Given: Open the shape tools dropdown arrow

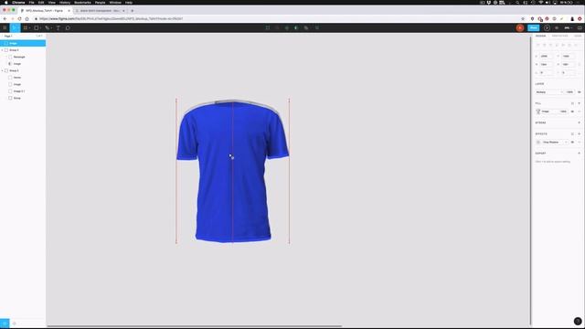Looking at the screenshot, I should (40, 28).
